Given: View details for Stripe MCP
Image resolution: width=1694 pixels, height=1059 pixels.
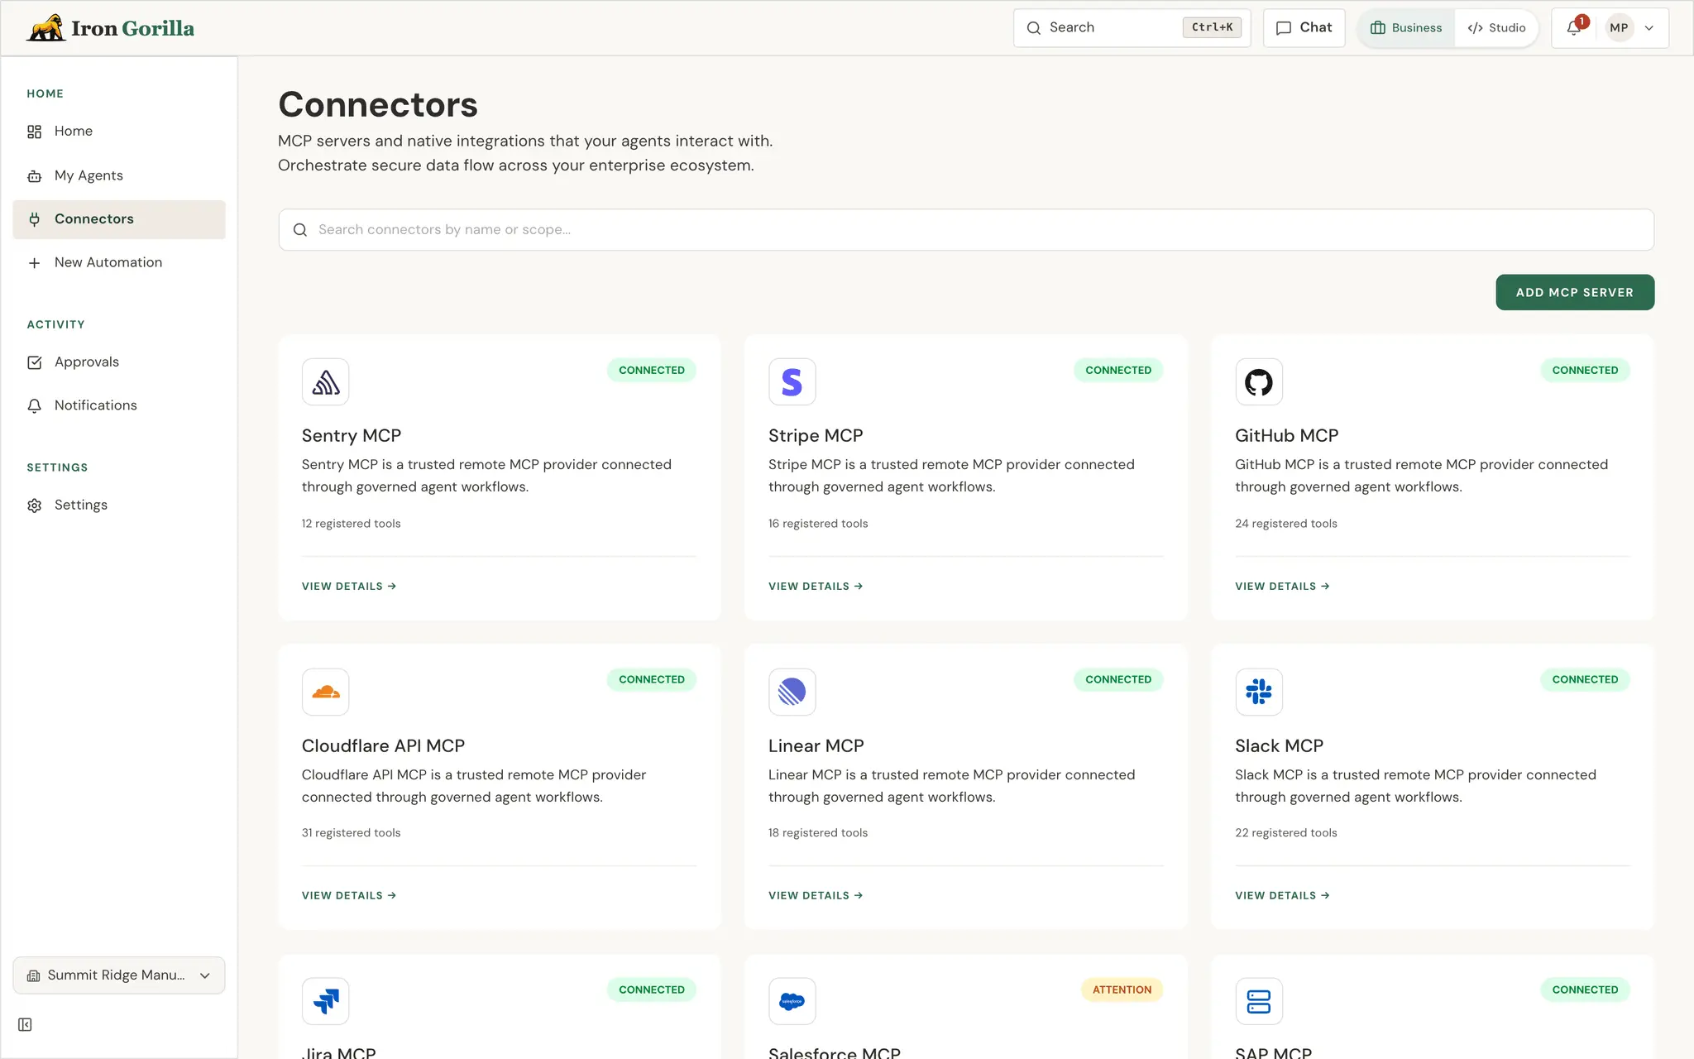Looking at the screenshot, I should (x=816, y=587).
